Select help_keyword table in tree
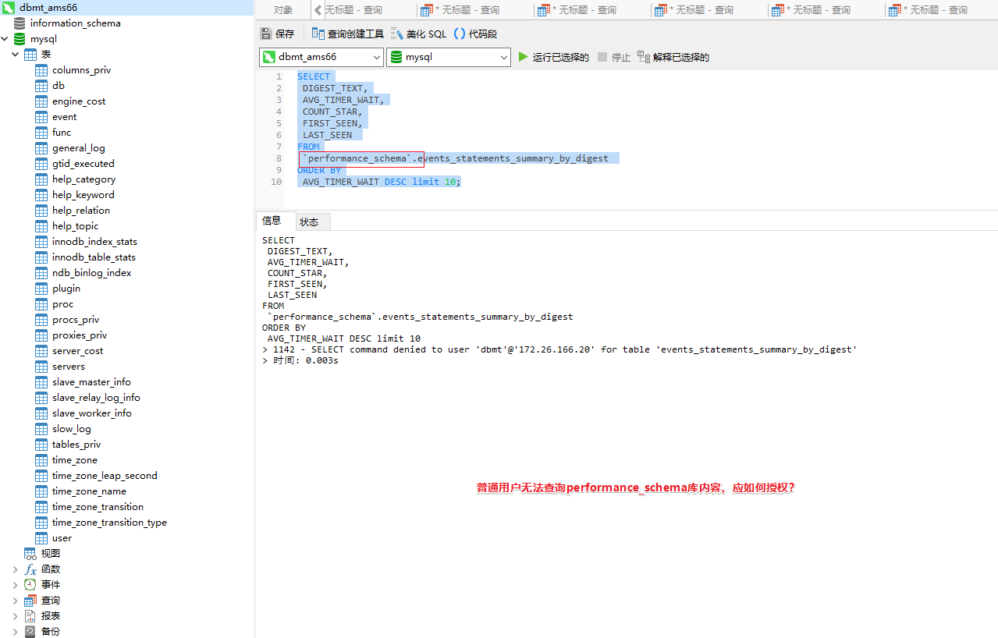This screenshot has width=998, height=638. click(x=83, y=195)
